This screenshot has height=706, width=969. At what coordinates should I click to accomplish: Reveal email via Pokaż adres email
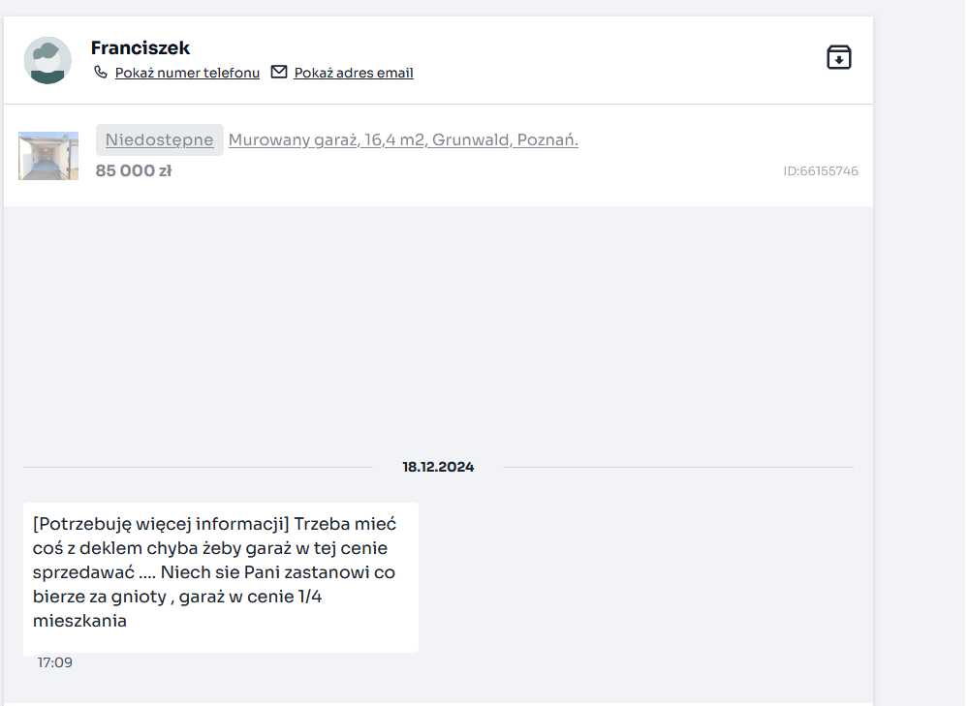click(x=354, y=73)
